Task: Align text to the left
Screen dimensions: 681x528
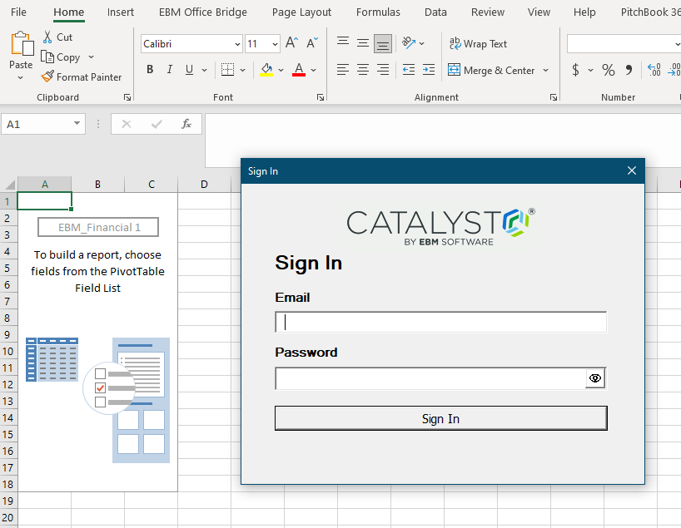Action: tap(343, 69)
